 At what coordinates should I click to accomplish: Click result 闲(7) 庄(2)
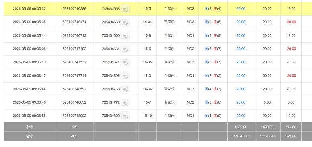coord(213,76)
